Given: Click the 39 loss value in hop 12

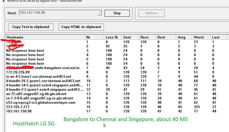Looking at the screenshot, I should [108, 90].
